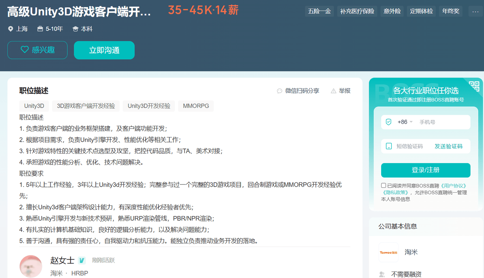Click the 不需要融资 text
The height and width of the screenshot is (278, 484).
click(406, 275)
